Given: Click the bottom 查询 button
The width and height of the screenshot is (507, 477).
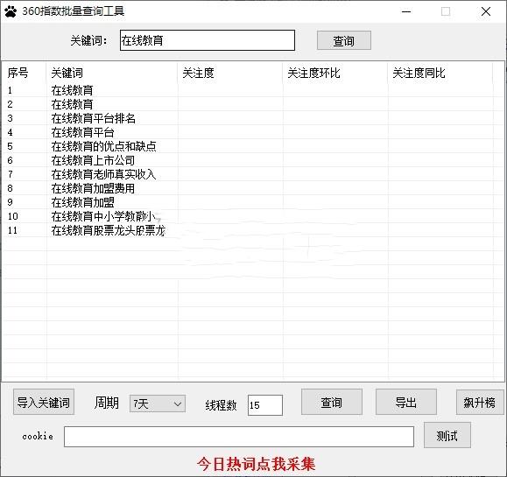Looking at the screenshot, I should [332, 402].
